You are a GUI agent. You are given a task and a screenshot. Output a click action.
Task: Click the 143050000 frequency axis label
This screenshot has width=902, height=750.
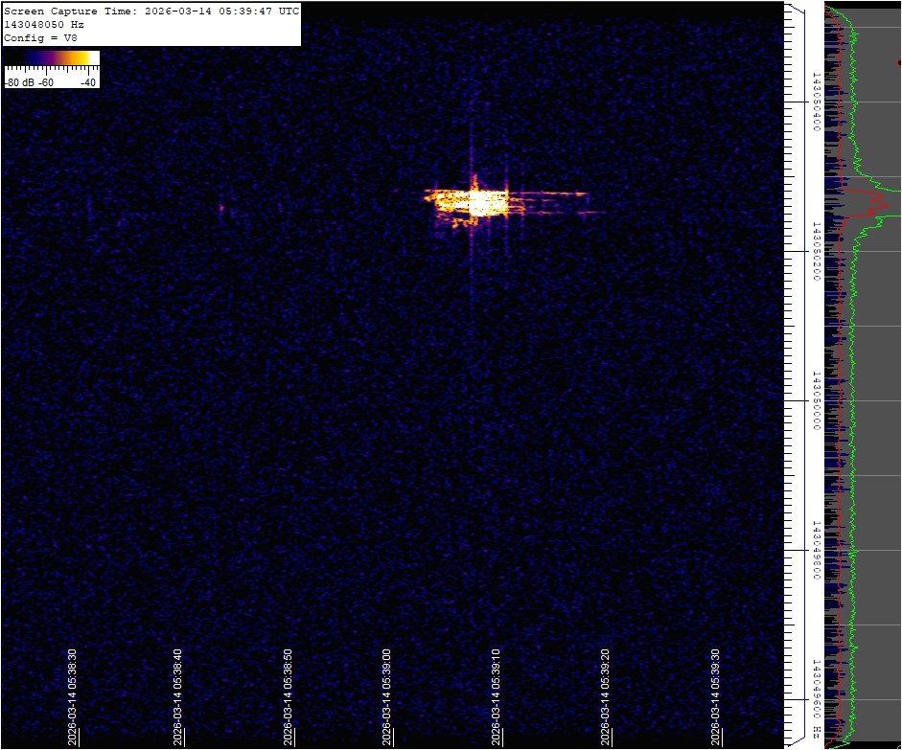(x=816, y=400)
